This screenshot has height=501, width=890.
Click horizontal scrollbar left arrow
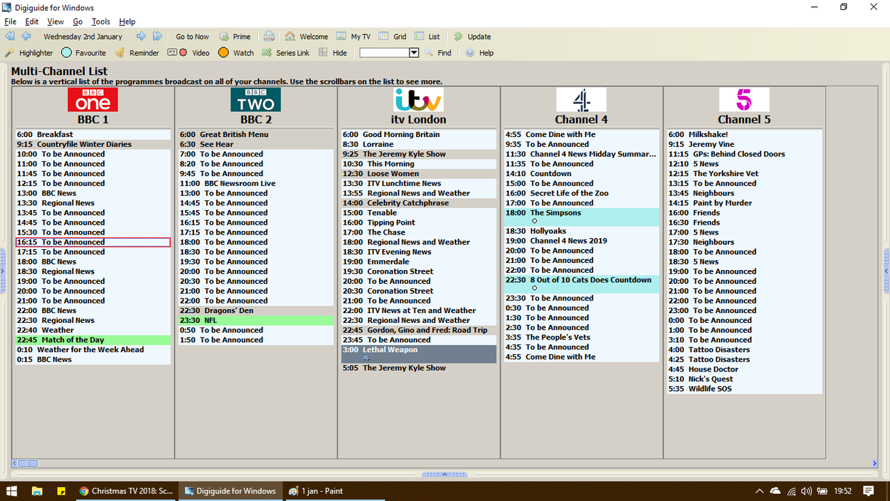[x=15, y=463]
